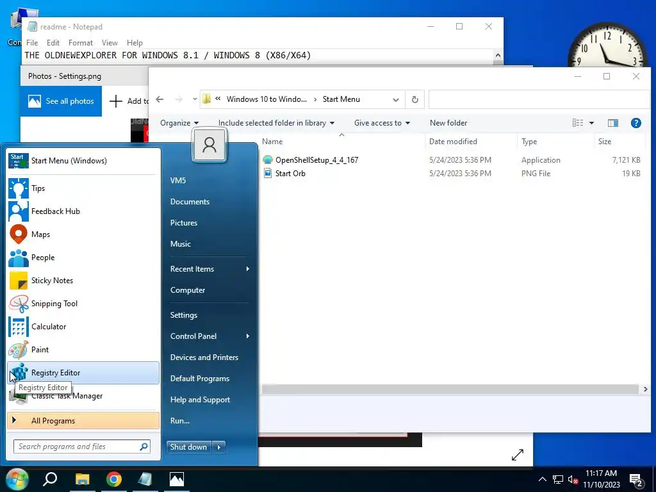Change Explorer view layout icon
The image size is (656, 492).
click(x=578, y=123)
